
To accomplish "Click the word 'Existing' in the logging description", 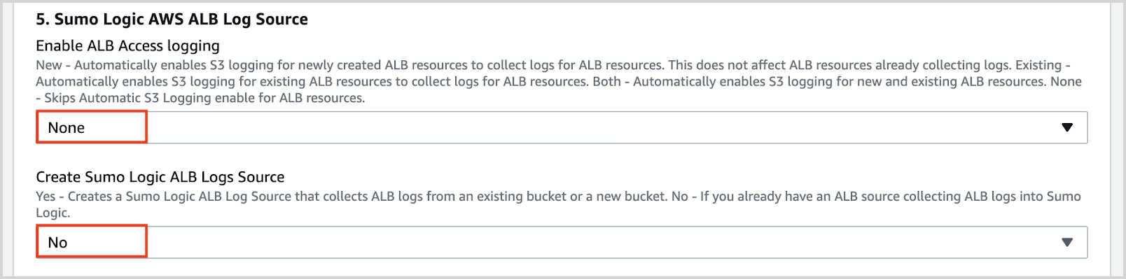I will pos(1038,65).
